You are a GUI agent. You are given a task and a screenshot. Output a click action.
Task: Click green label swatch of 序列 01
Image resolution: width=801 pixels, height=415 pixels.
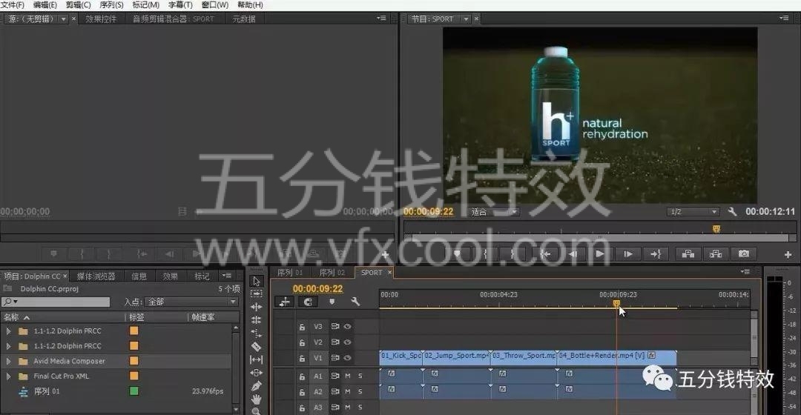(133, 391)
